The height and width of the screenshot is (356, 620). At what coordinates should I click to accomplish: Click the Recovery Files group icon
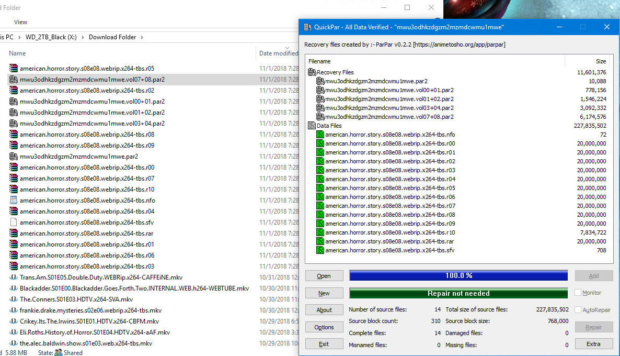coord(312,72)
